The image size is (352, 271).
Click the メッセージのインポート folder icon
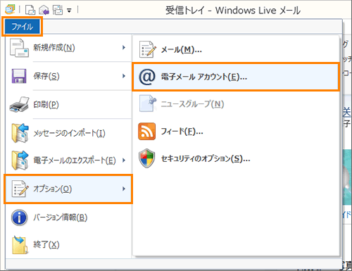pos(20,133)
